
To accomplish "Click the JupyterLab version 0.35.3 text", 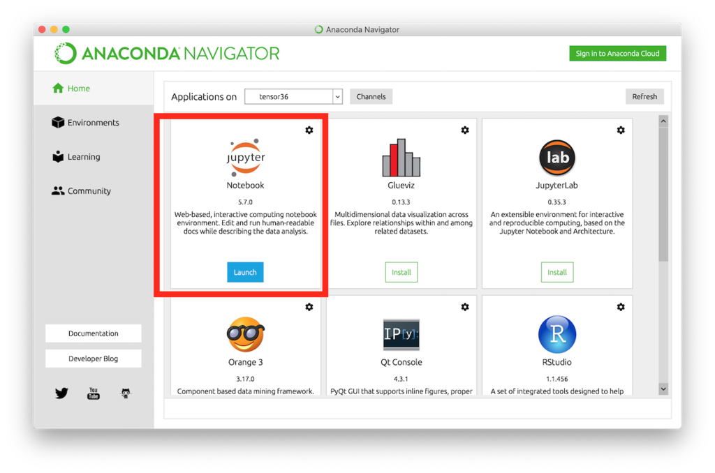I will click(x=557, y=202).
